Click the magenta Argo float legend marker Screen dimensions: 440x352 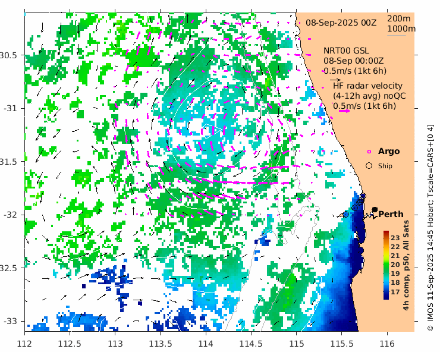coord(369,152)
